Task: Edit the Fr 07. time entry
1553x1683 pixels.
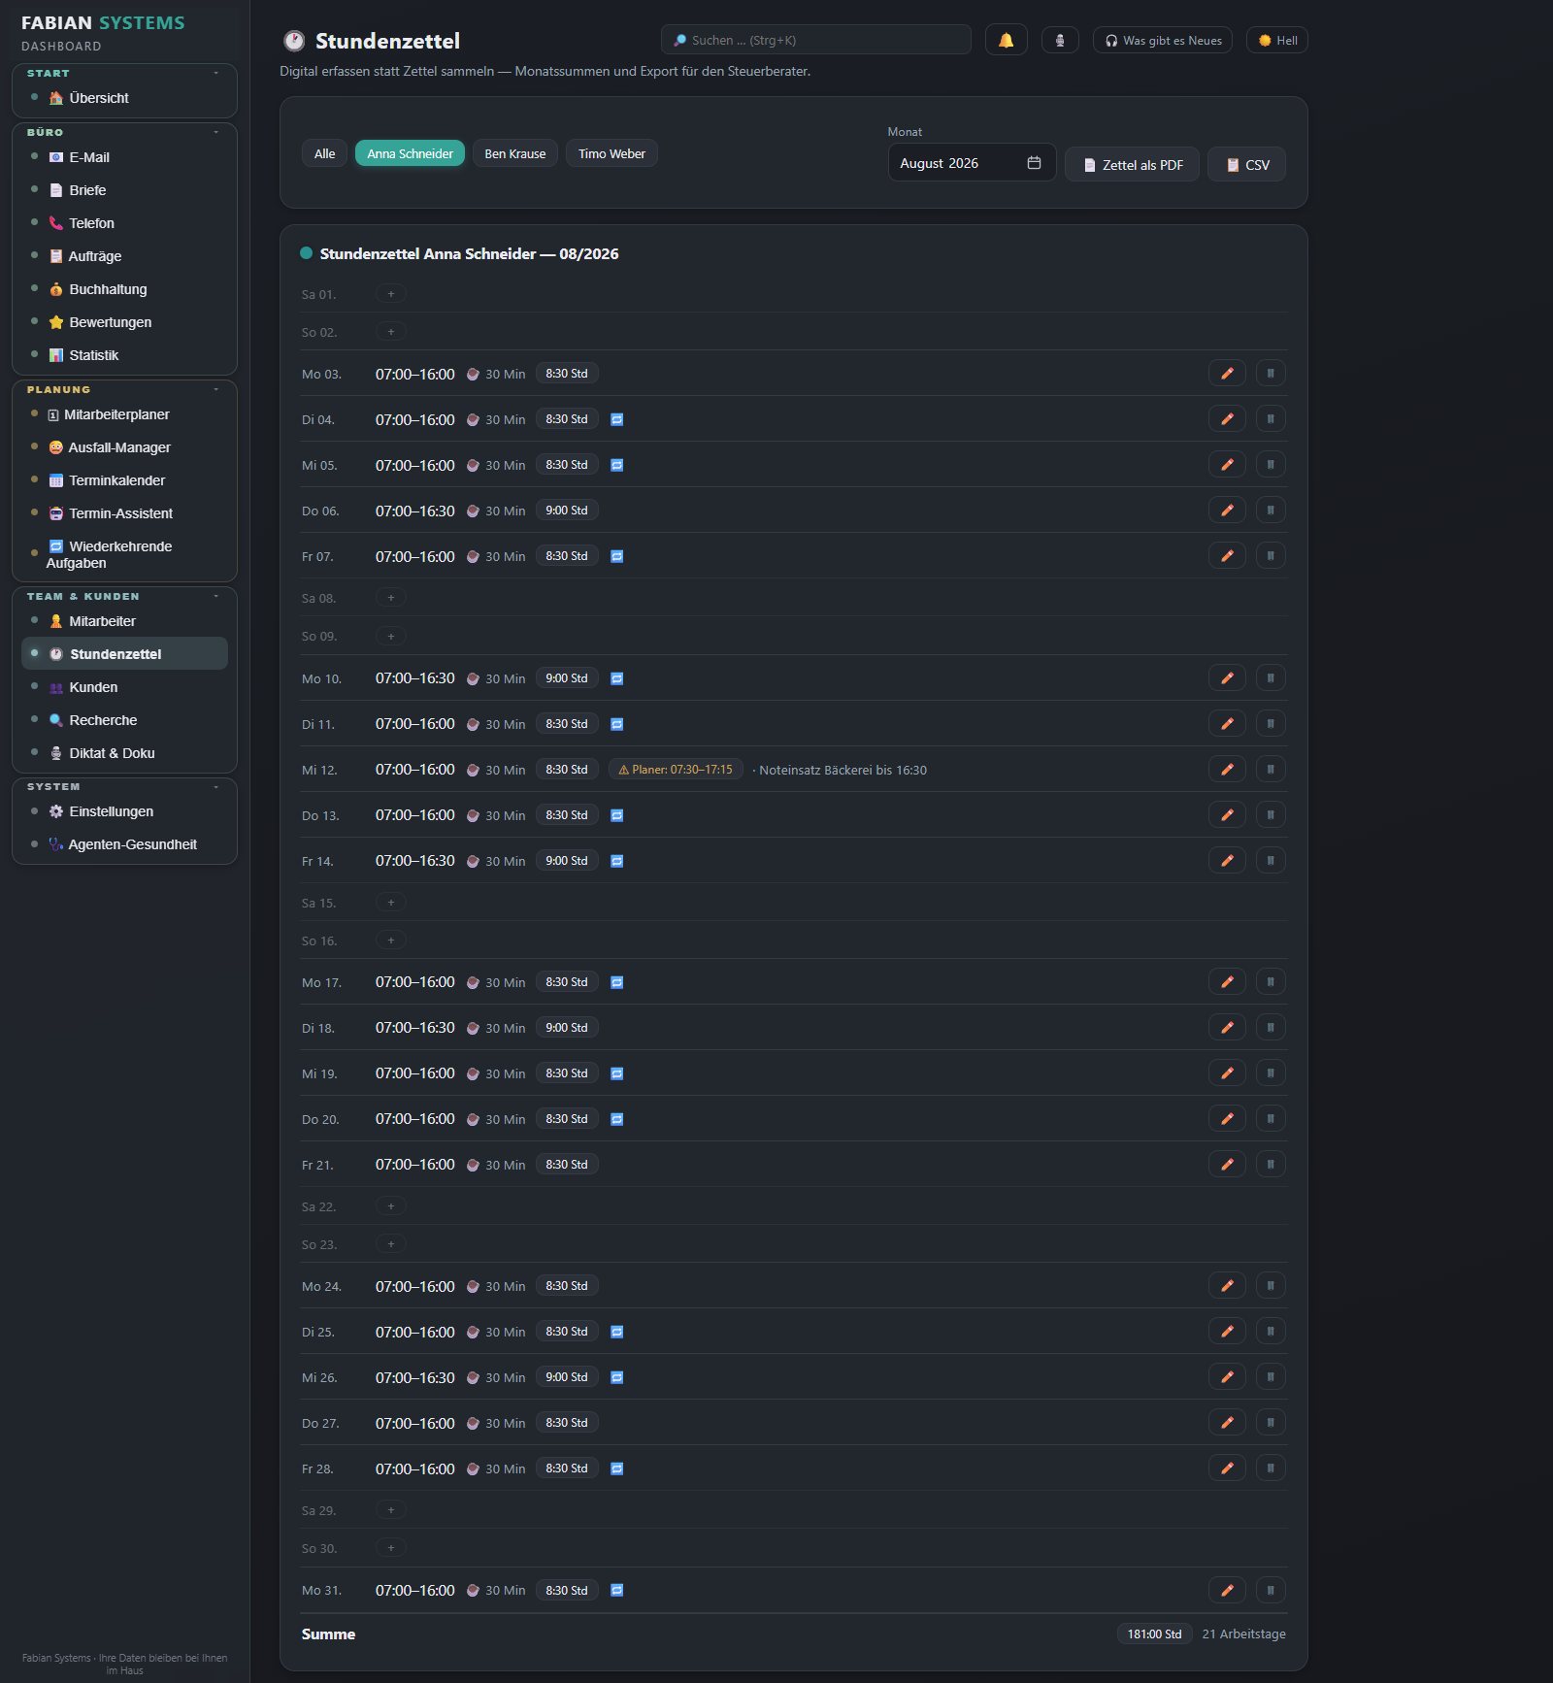Action: (1227, 556)
